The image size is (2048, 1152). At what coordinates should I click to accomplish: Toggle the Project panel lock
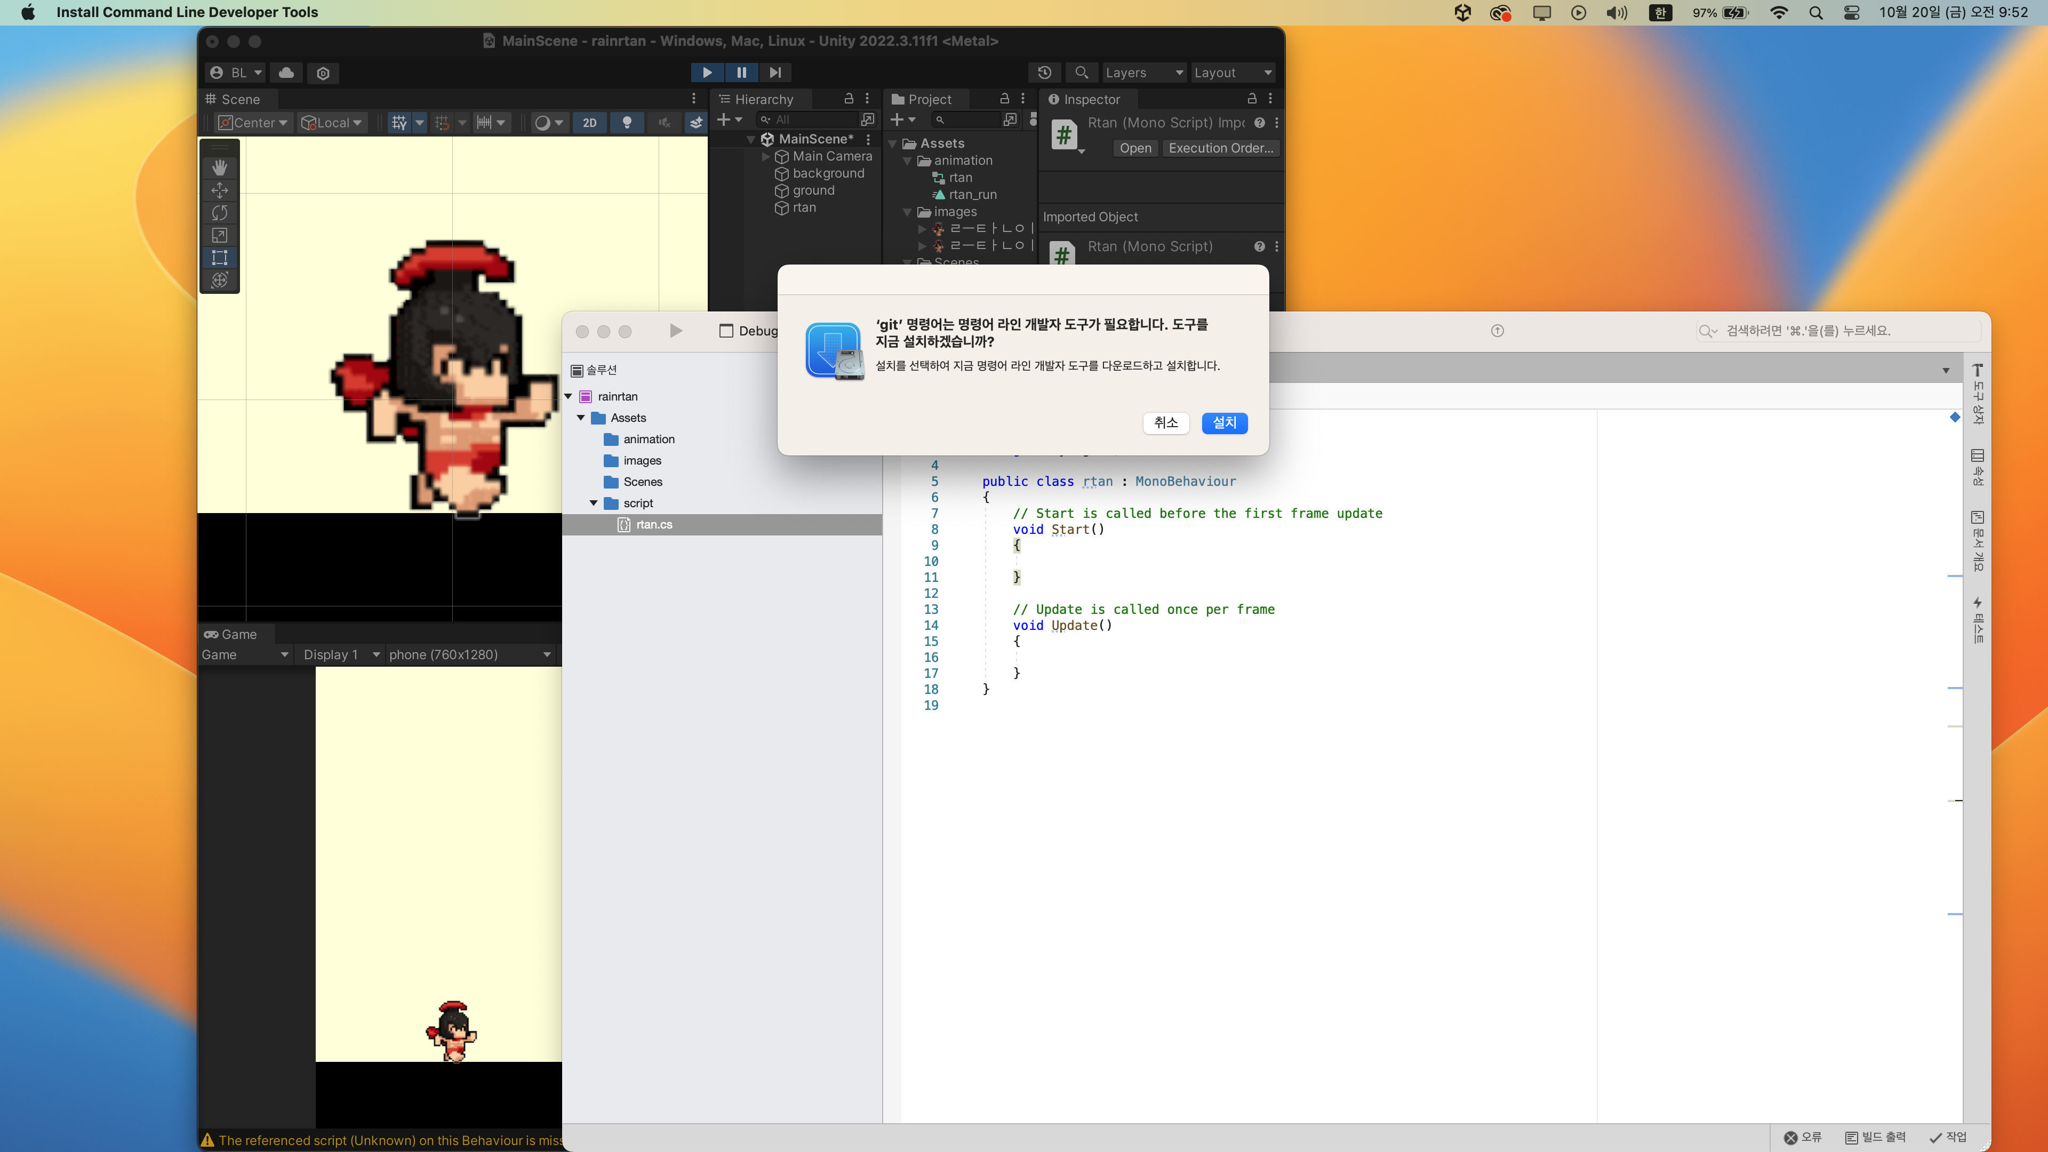tap(1004, 99)
